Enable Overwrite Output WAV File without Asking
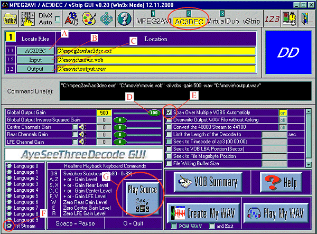 pyautogui.click(x=169, y=120)
